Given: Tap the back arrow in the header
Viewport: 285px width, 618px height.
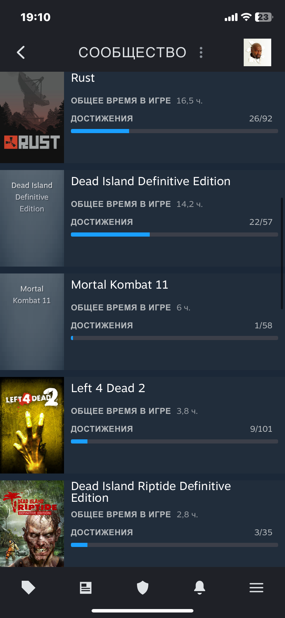Looking at the screenshot, I should tap(21, 52).
